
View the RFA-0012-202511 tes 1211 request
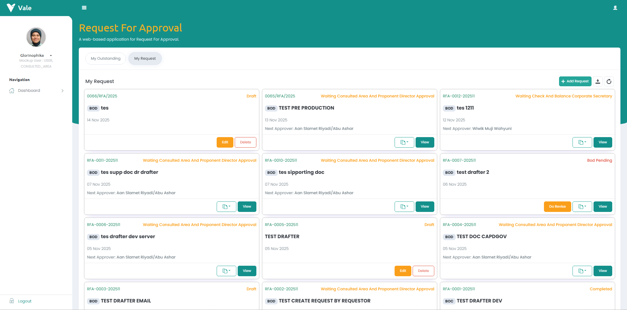coord(602,142)
